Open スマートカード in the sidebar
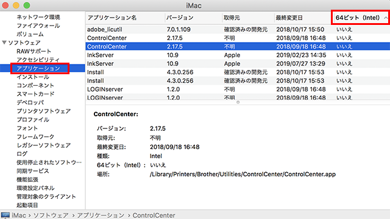Viewport: 390px width, 219px height. [x=35, y=94]
